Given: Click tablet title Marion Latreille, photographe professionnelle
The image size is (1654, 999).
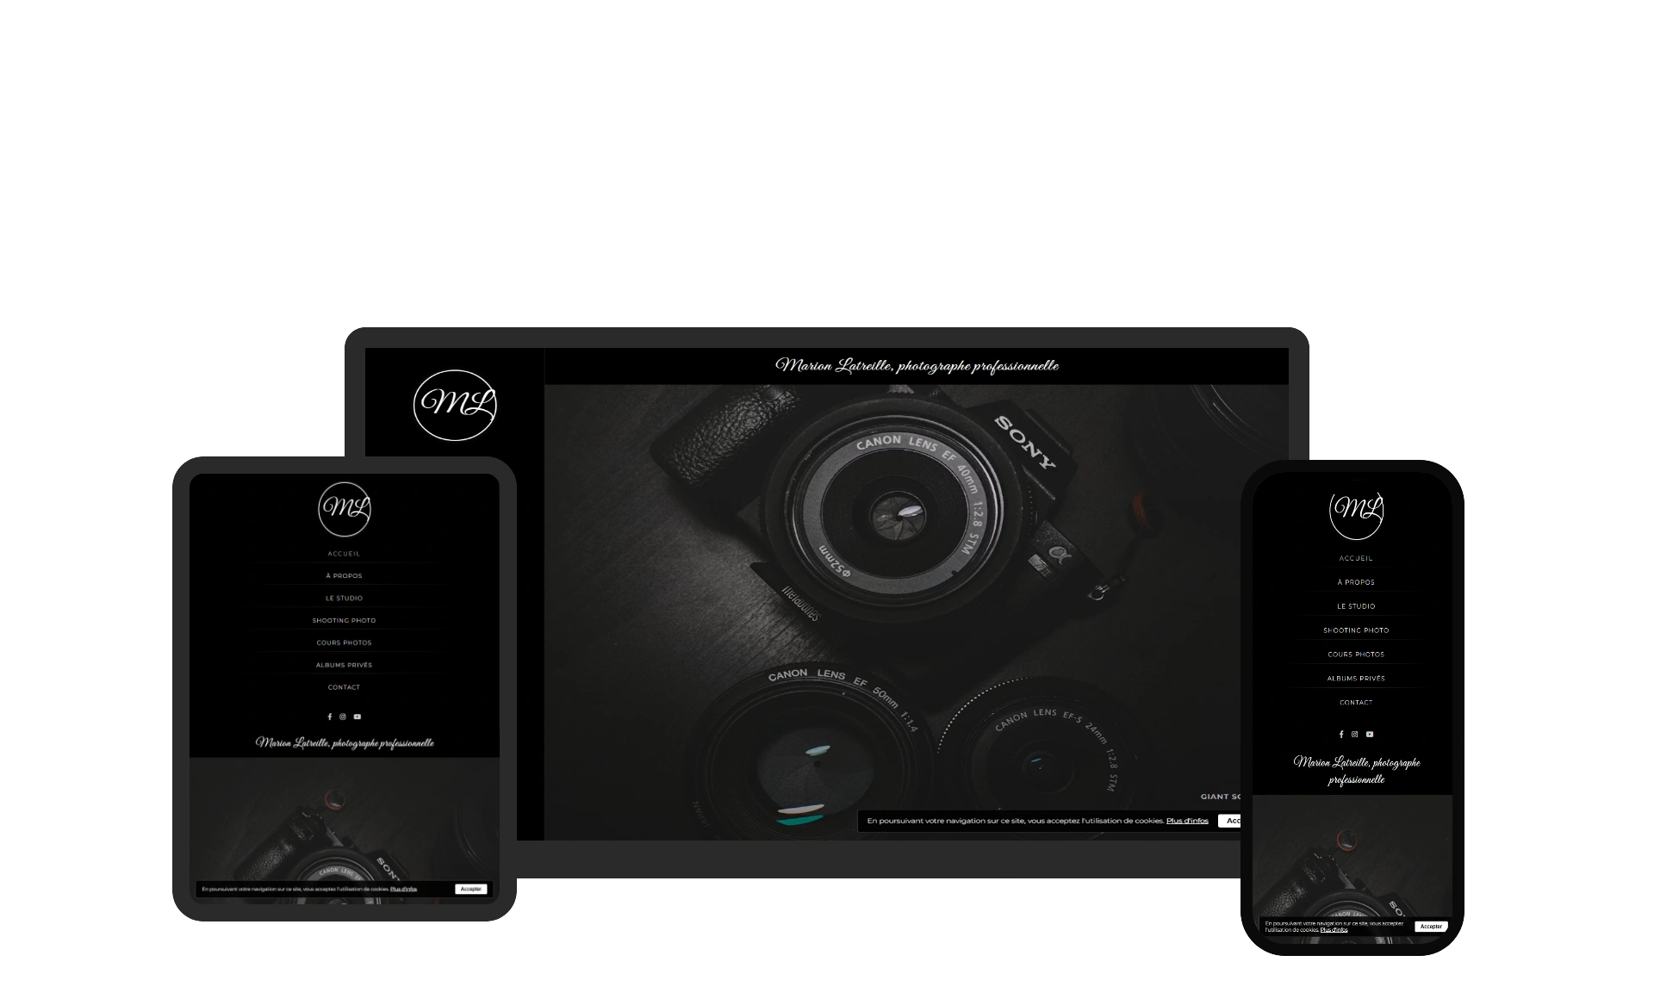Looking at the screenshot, I should 345,743.
